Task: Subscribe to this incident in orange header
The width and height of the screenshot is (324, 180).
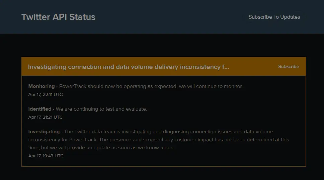Action: pyautogui.click(x=288, y=67)
